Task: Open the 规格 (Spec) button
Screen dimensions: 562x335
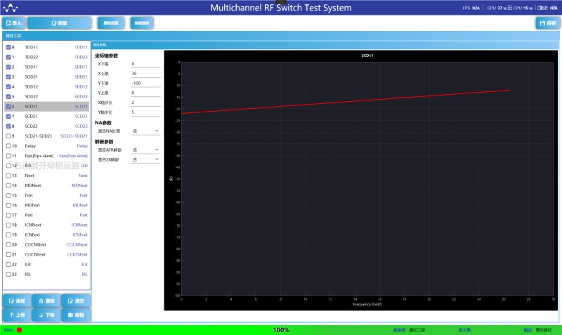Action: [76, 315]
